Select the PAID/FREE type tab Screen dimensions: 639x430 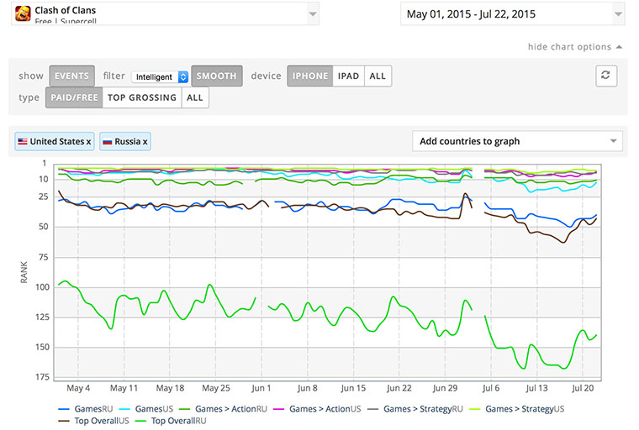(x=74, y=97)
